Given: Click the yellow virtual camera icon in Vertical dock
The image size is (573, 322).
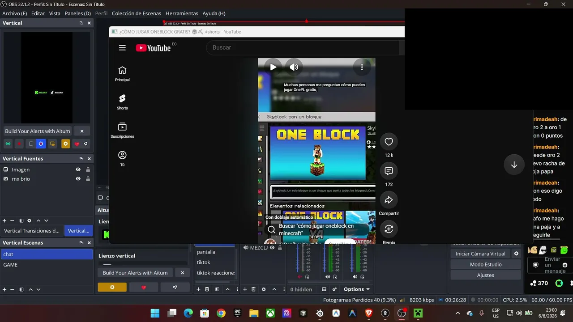Looking at the screenshot, I should pyautogui.click(x=52, y=144).
